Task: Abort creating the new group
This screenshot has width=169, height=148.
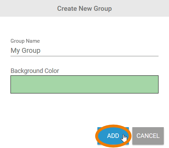Action: [x=148, y=136]
